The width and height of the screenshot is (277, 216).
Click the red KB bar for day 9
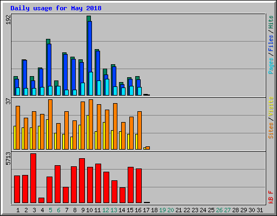pyautogui.click(x=82, y=181)
